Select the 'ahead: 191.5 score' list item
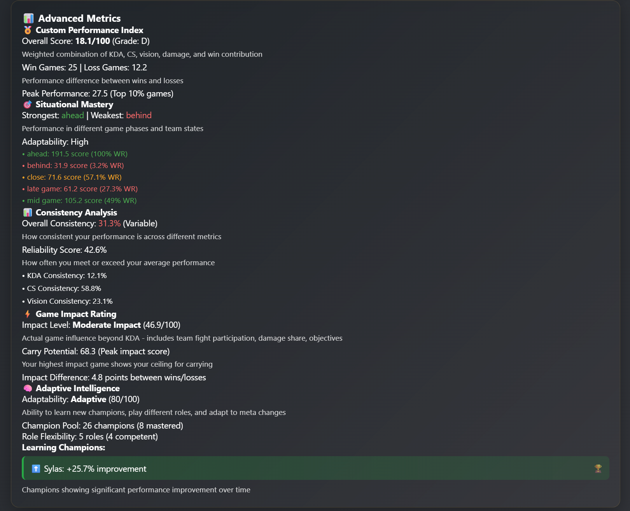This screenshot has height=511, width=630. [x=75, y=154]
